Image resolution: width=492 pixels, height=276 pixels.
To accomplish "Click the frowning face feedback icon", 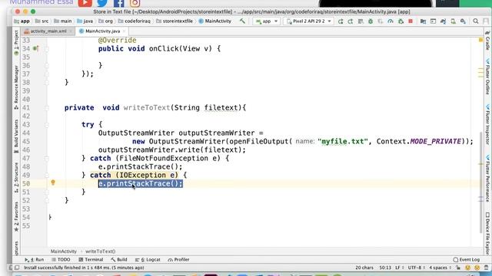I will pyautogui.click(x=477, y=268).
